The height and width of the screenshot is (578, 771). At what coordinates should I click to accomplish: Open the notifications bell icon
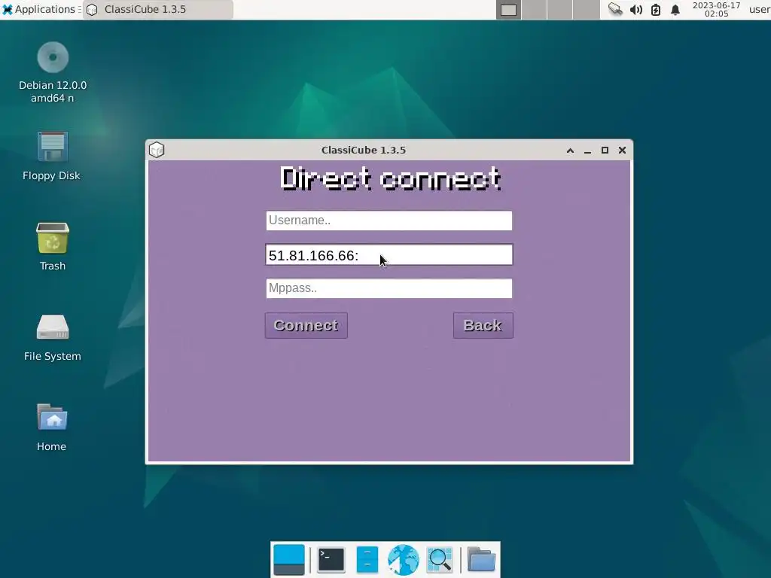pos(675,9)
